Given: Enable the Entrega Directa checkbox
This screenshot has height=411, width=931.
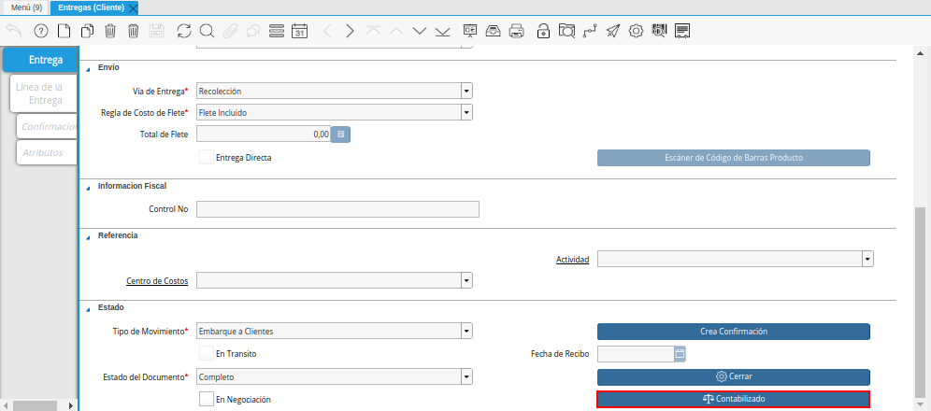Looking at the screenshot, I should pos(206,158).
